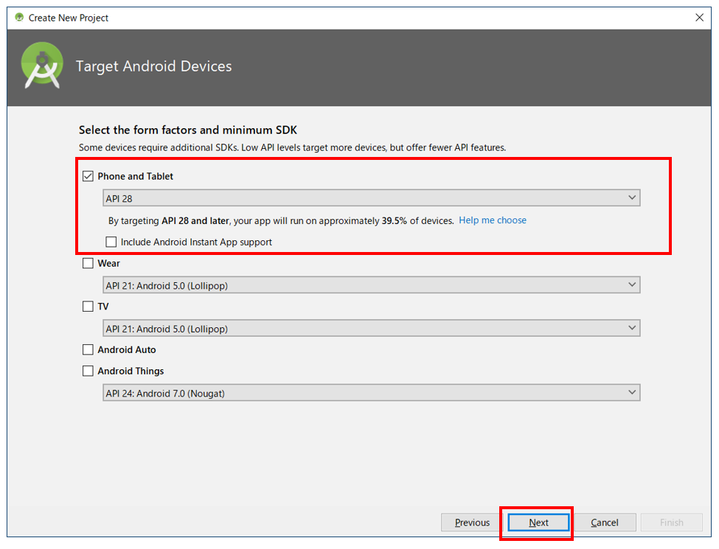Check the Wear form factor checkbox

point(88,264)
